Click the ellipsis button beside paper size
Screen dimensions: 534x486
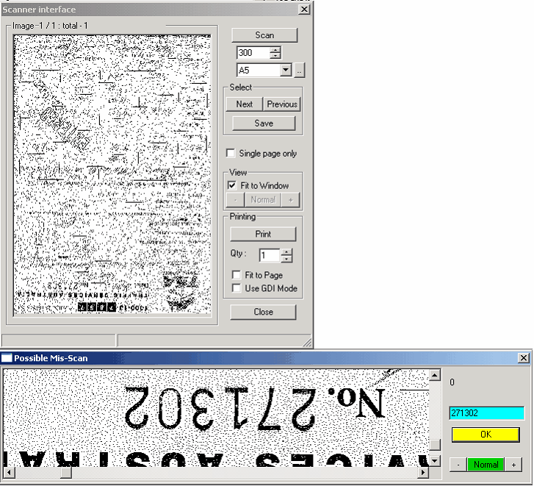click(x=300, y=70)
